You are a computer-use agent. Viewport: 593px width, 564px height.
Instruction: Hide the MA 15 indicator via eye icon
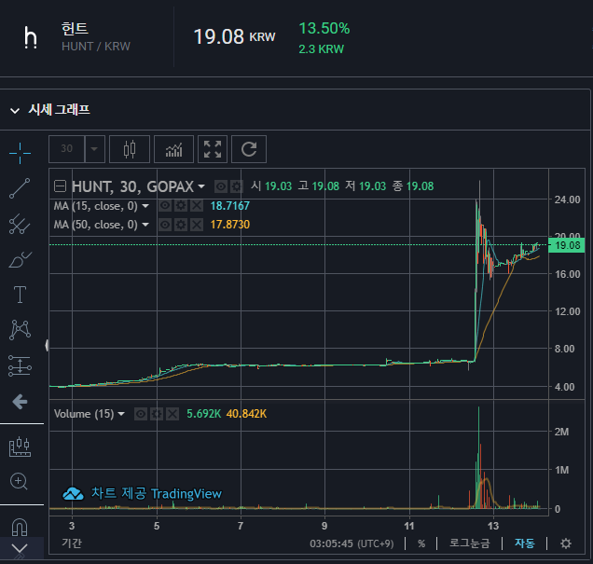[x=165, y=206]
